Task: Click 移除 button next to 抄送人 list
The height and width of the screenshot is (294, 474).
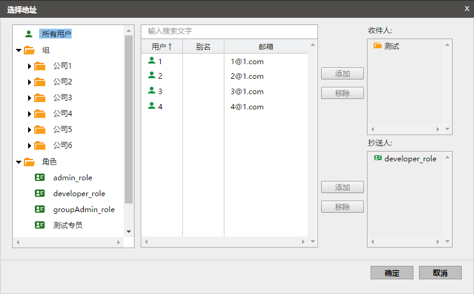Action: [343, 207]
